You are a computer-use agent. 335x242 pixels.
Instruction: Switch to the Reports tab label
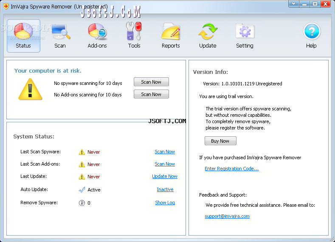pyautogui.click(x=171, y=46)
